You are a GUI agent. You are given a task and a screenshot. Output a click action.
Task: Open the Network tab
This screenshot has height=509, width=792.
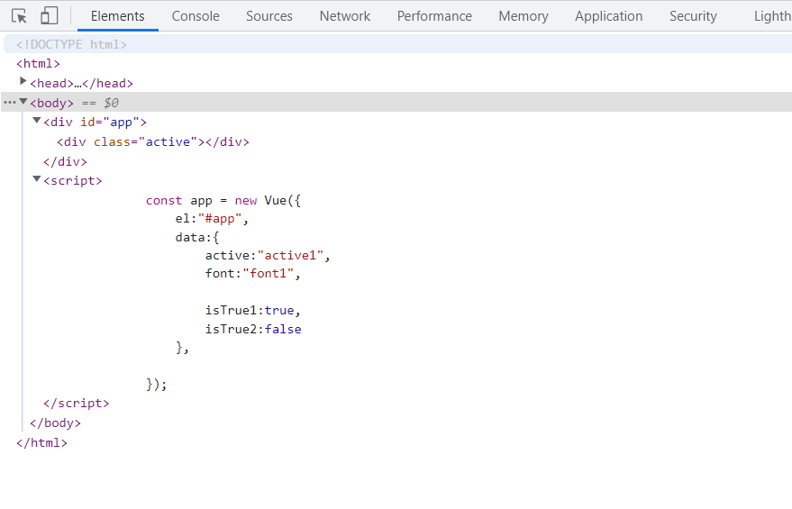(345, 16)
